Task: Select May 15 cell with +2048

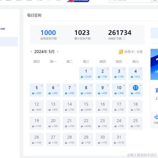Action: pyautogui.click(x=86, y=106)
